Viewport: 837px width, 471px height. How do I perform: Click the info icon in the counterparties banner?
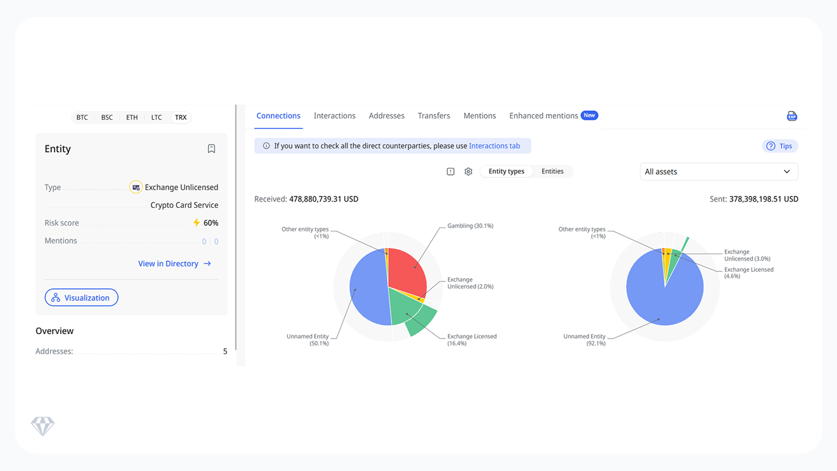point(266,145)
